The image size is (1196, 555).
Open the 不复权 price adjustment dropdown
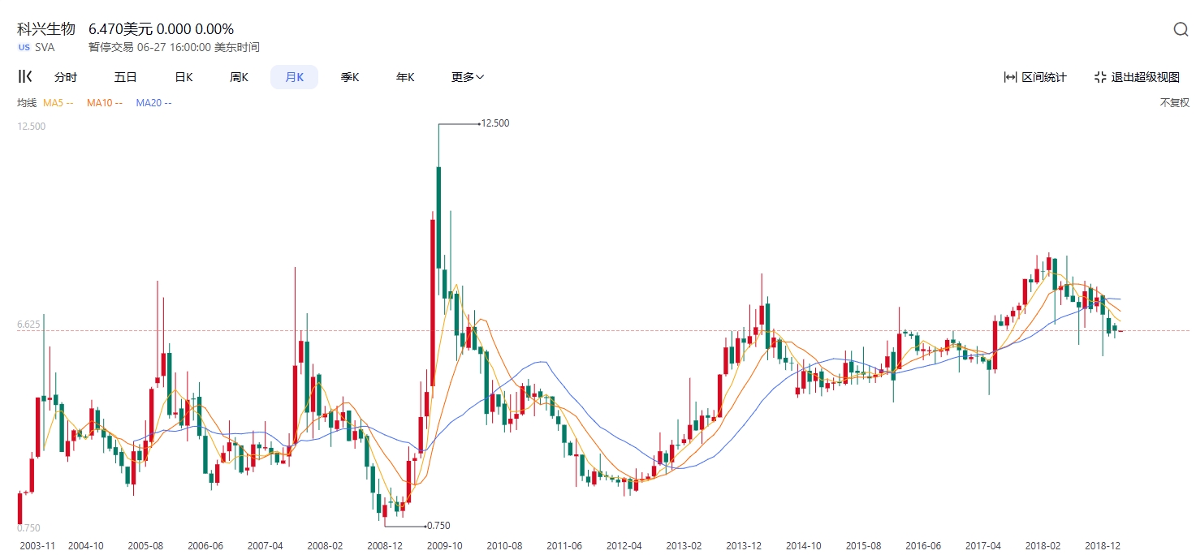coord(1174,103)
